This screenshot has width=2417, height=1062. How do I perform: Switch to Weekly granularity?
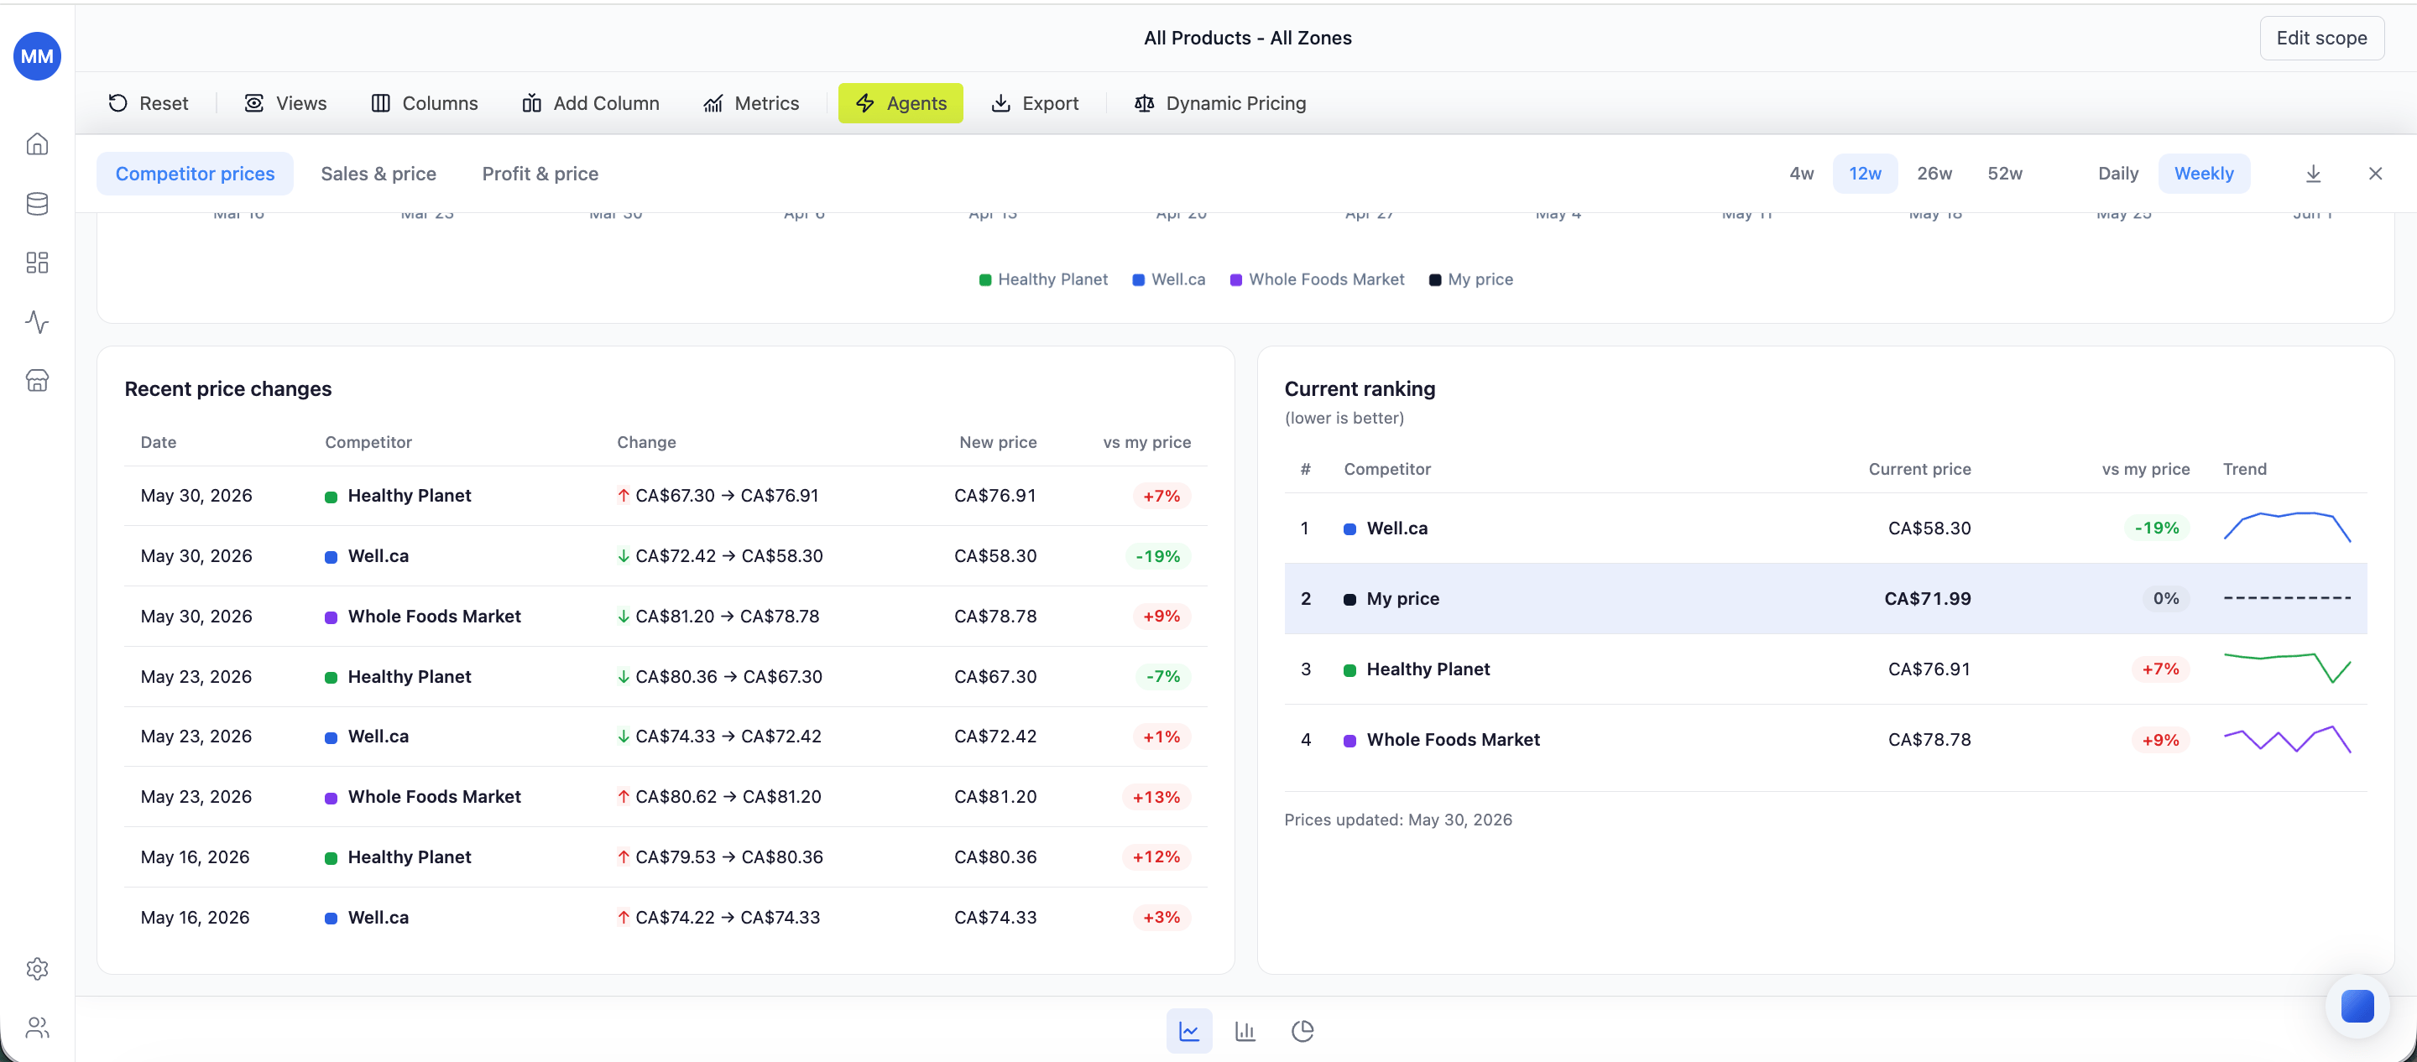[2203, 174]
